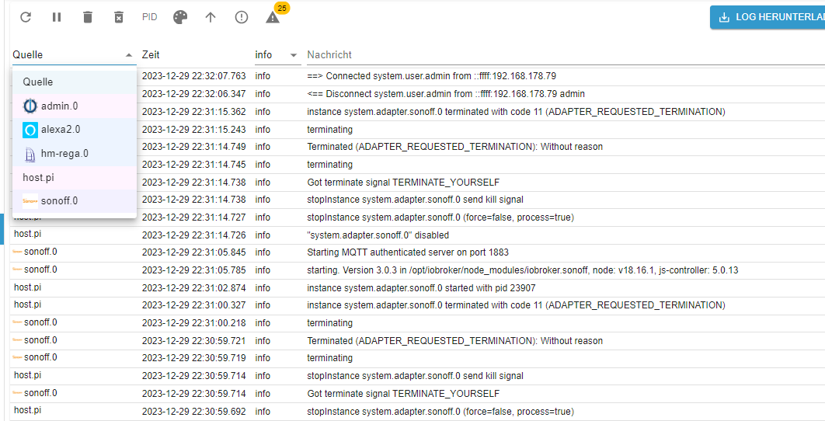Click 'Starting MQTT authenticated server on port 1883'
The width and height of the screenshot is (825, 421).
[408, 252]
